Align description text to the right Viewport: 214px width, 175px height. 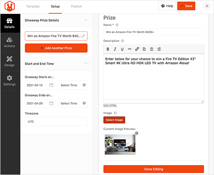159,49
